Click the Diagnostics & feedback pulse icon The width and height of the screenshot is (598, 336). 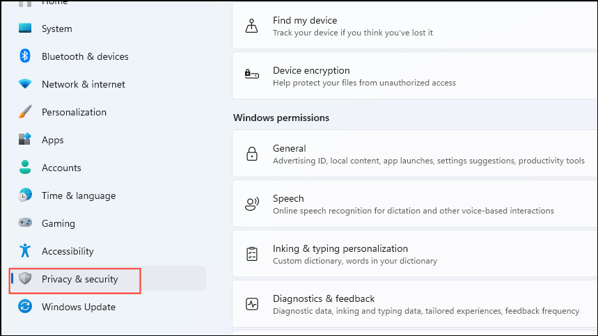252,304
